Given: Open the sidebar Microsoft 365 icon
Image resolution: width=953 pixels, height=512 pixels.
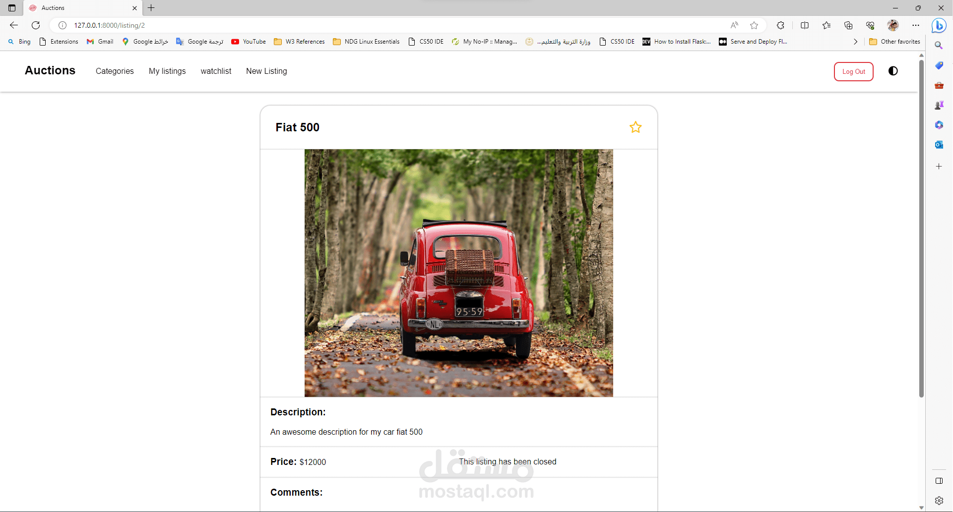Looking at the screenshot, I should coord(939,125).
